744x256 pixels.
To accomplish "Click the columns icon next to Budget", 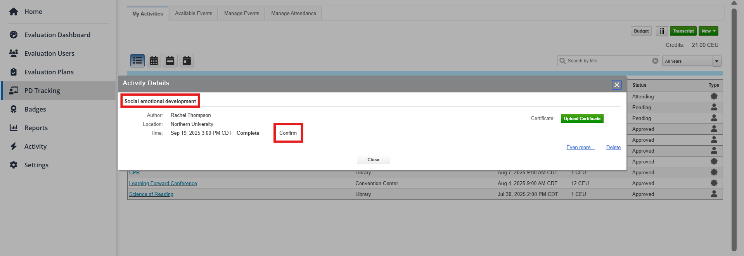I will 662,31.
